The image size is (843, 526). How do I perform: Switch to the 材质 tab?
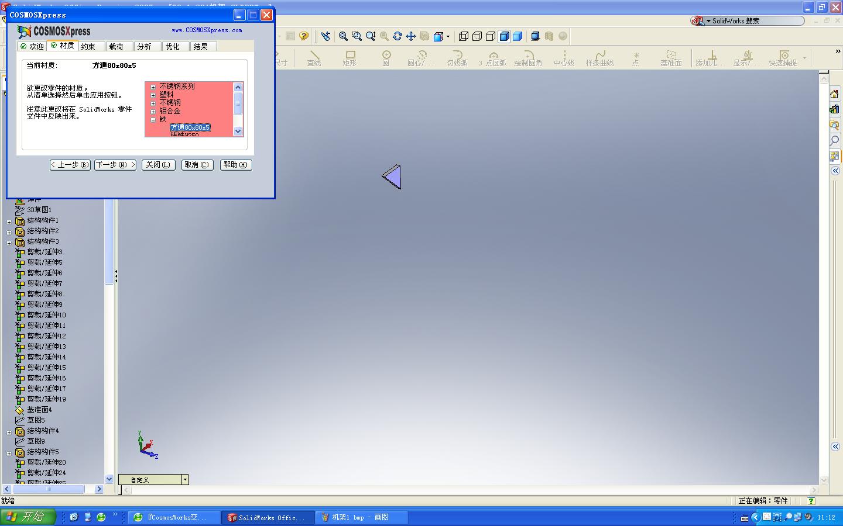click(x=63, y=46)
